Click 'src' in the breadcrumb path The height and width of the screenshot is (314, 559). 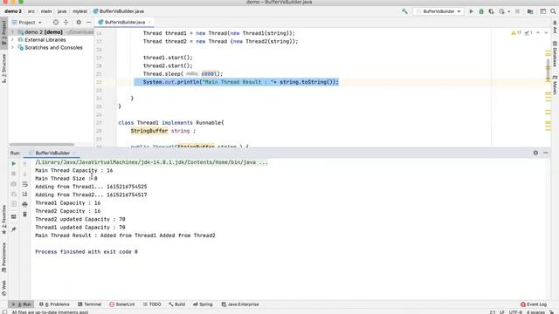(31, 11)
